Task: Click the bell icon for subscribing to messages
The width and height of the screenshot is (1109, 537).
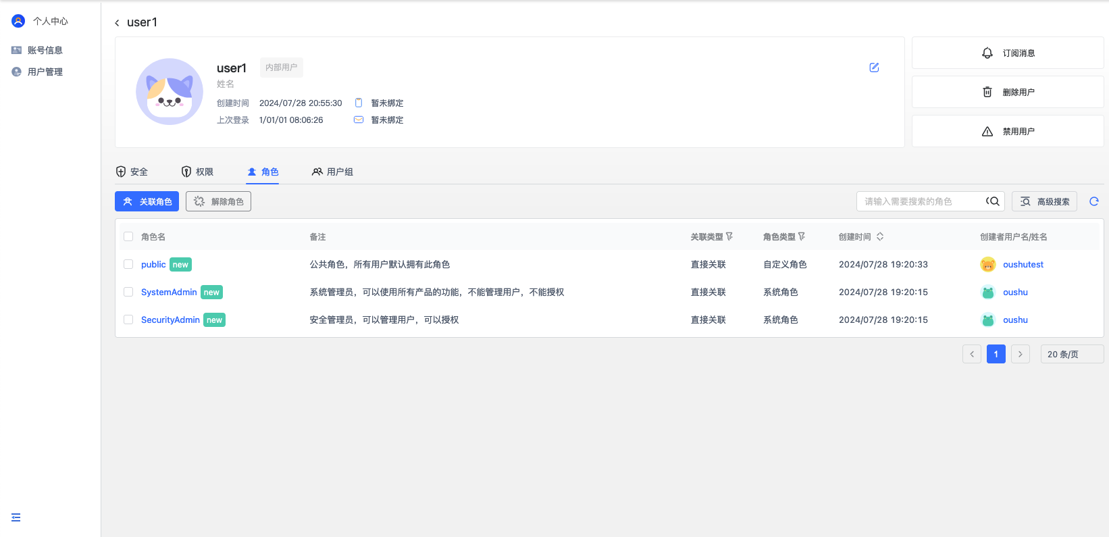Action: [x=987, y=53]
